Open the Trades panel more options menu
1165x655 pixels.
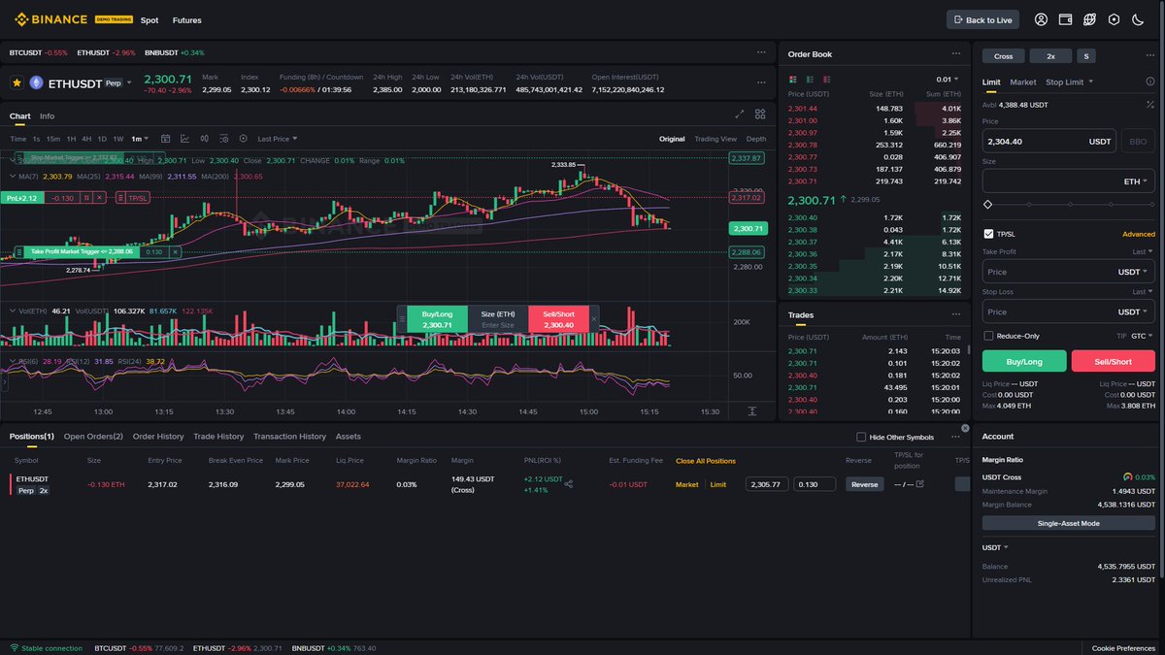956,314
